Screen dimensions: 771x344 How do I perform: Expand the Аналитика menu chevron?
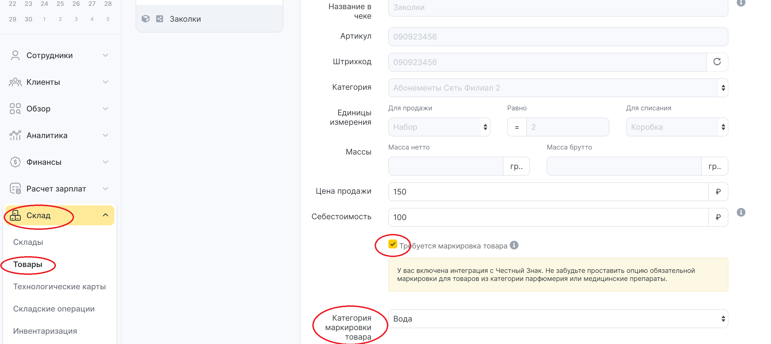tap(105, 135)
